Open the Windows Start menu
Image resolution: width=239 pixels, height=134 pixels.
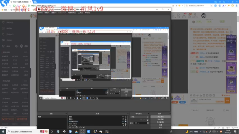(3, 131)
